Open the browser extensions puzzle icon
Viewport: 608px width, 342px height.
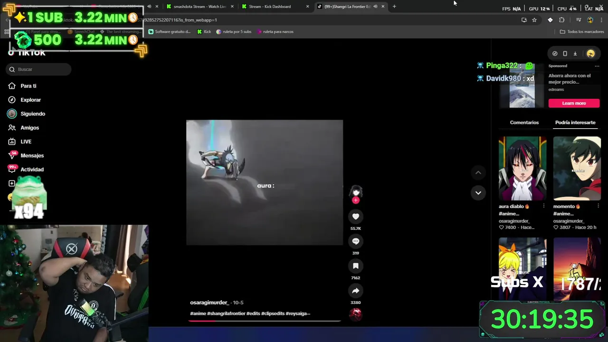pyautogui.click(x=562, y=20)
